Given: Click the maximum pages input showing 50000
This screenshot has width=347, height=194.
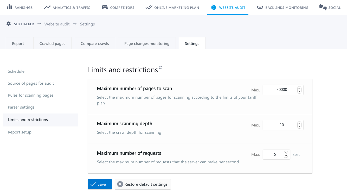Looking at the screenshot, I should point(280,90).
